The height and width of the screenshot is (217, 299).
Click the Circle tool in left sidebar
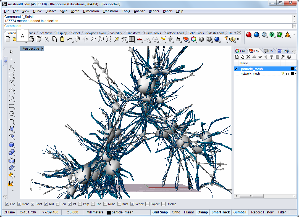pos(12,83)
